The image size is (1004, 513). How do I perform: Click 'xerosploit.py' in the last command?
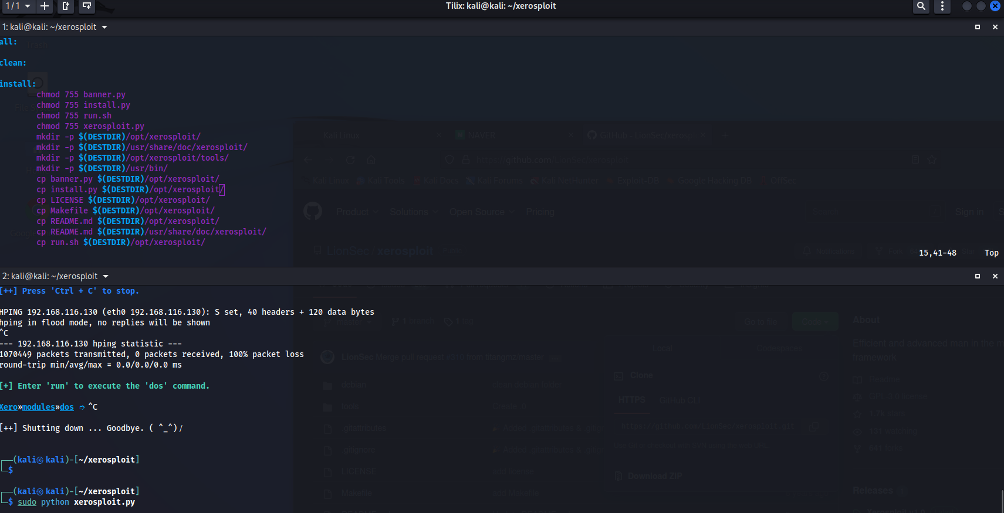tap(104, 502)
